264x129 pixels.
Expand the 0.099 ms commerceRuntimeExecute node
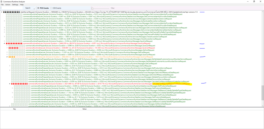(5, 30)
